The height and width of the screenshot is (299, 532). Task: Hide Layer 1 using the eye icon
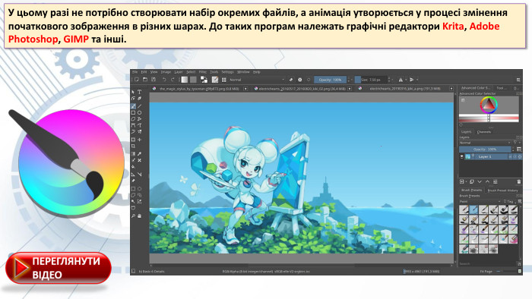click(462, 157)
